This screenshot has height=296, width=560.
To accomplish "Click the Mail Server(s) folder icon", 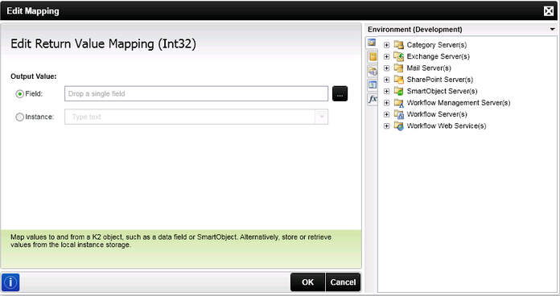I will click(398, 68).
